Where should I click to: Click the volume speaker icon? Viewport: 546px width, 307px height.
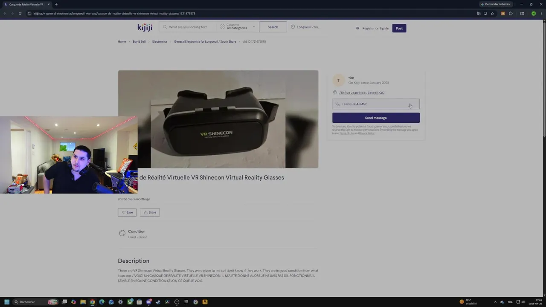[523, 302]
